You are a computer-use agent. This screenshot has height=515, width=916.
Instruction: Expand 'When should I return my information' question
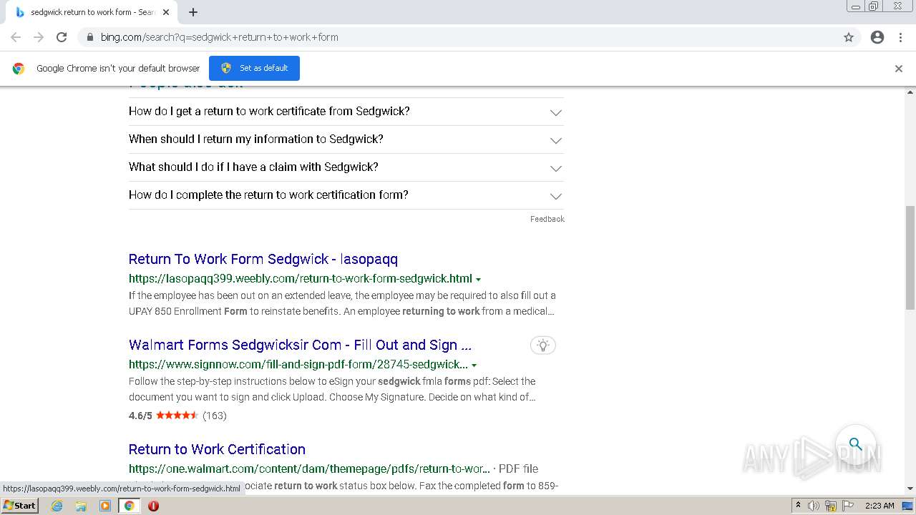point(555,140)
